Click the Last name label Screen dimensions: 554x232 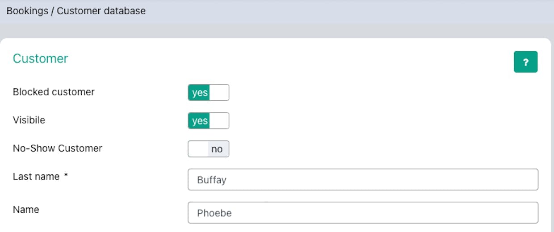click(x=36, y=177)
